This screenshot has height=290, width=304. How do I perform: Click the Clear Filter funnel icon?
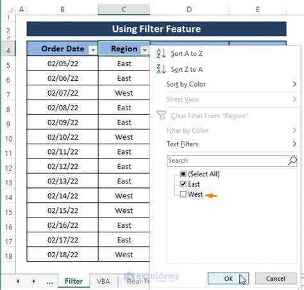tap(162, 115)
